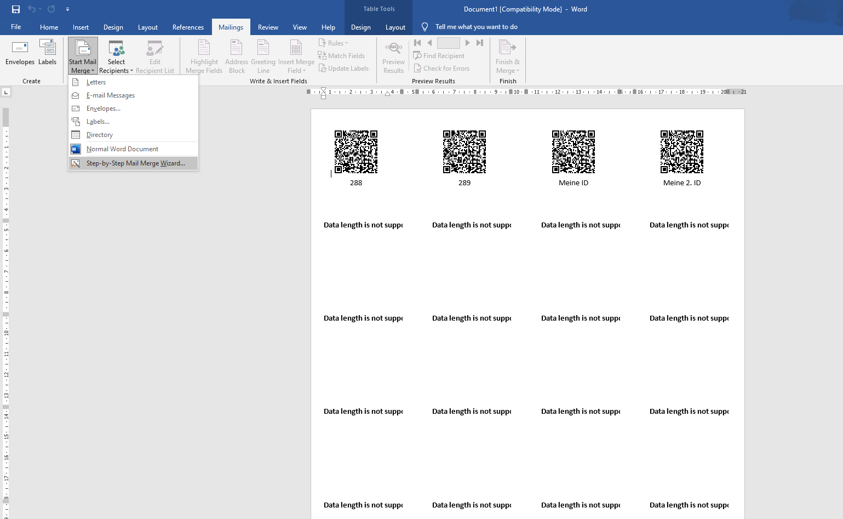The image size is (843, 519).
Task: Select Normal Word Document entry
Action: pos(133,149)
